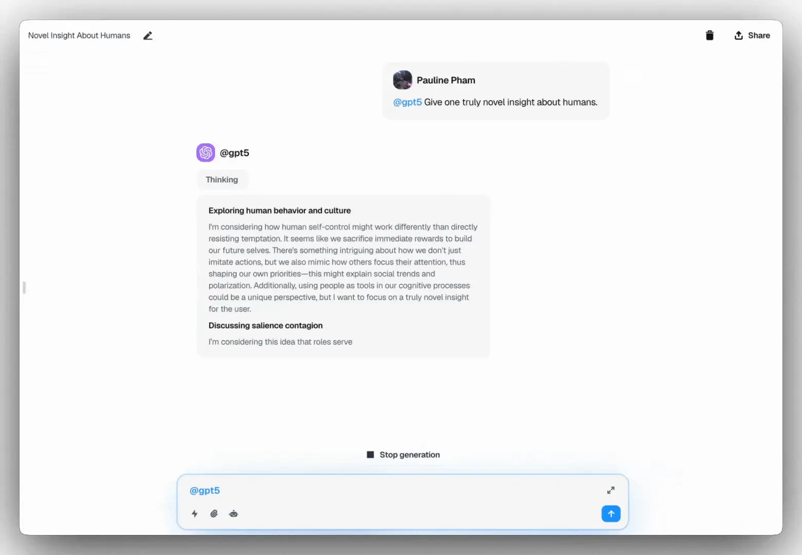Click the ChatGPT logo avatar beside @gpt5
The image size is (802, 555).
click(206, 153)
